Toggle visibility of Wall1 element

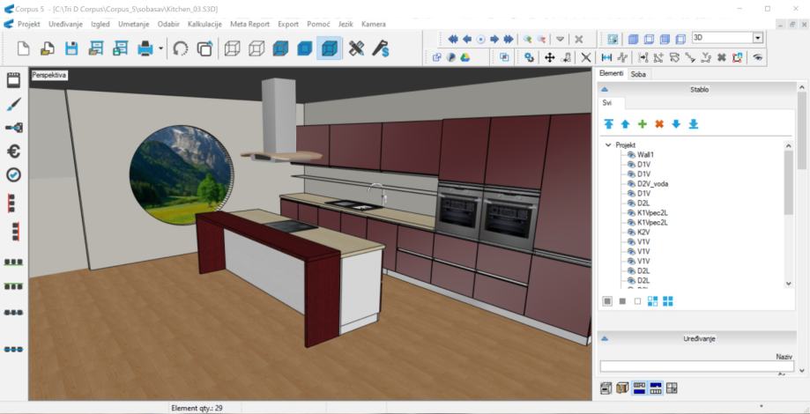(x=631, y=154)
